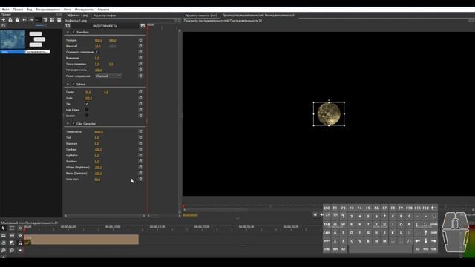Open the blend mode dropdown
Image resolution: width=475 pixels, height=267 pixels.
[x=108, y=76]
